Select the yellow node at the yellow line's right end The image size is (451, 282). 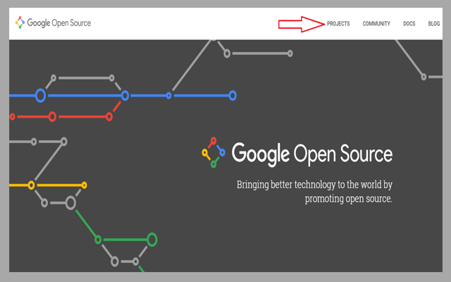click(x=85, y=185)
